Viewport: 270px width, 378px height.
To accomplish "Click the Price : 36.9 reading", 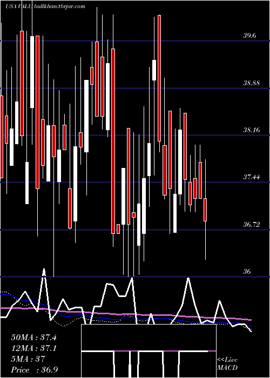I will point(34,370).
